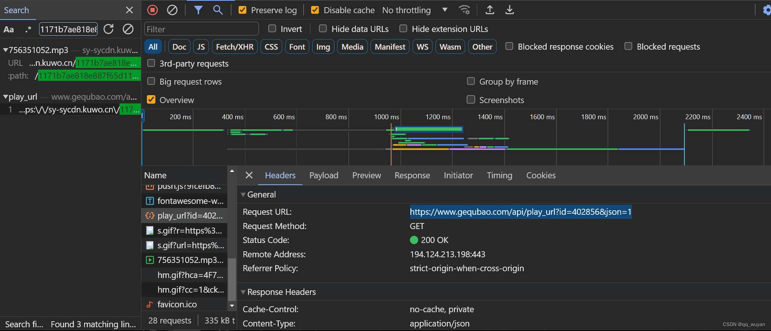The height and width of the screenshot is (331, 771).
Task: Filter requests by CSS type
Action: click(x=271, y=47)
